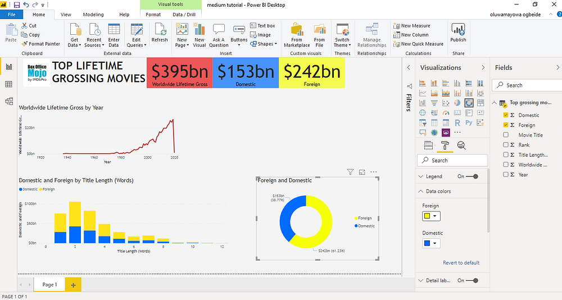Open the Help ribbon tab

pyautogui.click(x=124, y=15)
